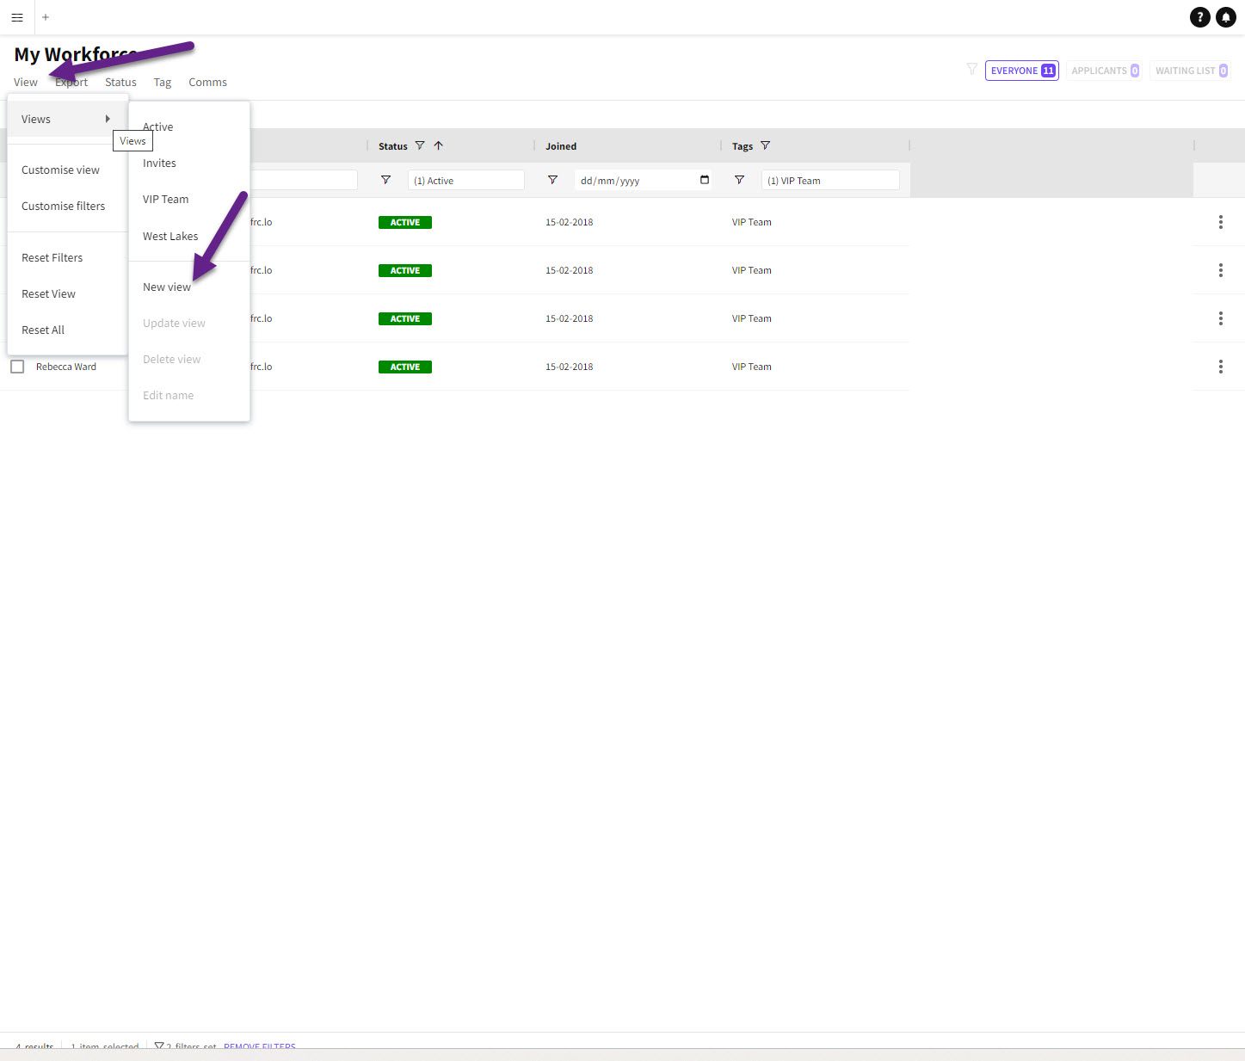The image size is (1245, 1061).
Task: Tick the checkbox beside Rebecca Ward
Action: click(x=17, y=367)
